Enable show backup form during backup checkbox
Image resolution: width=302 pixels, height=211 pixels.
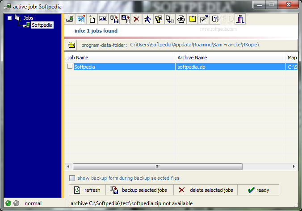(72, 178)
